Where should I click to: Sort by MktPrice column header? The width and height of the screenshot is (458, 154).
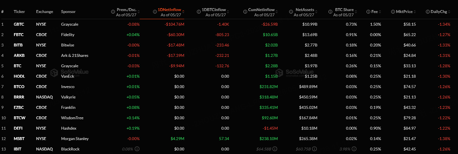click(404, 12)
